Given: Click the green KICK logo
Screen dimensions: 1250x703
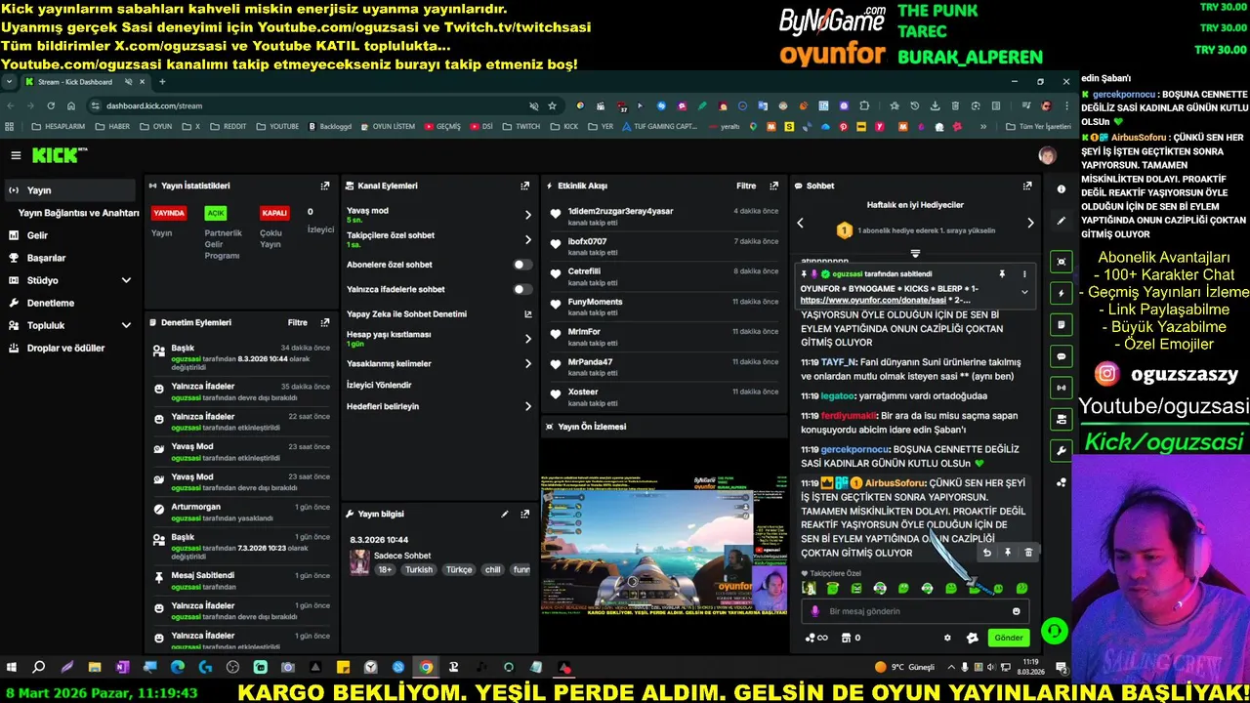Looking at the screenshot, I should tap(57, 155).
